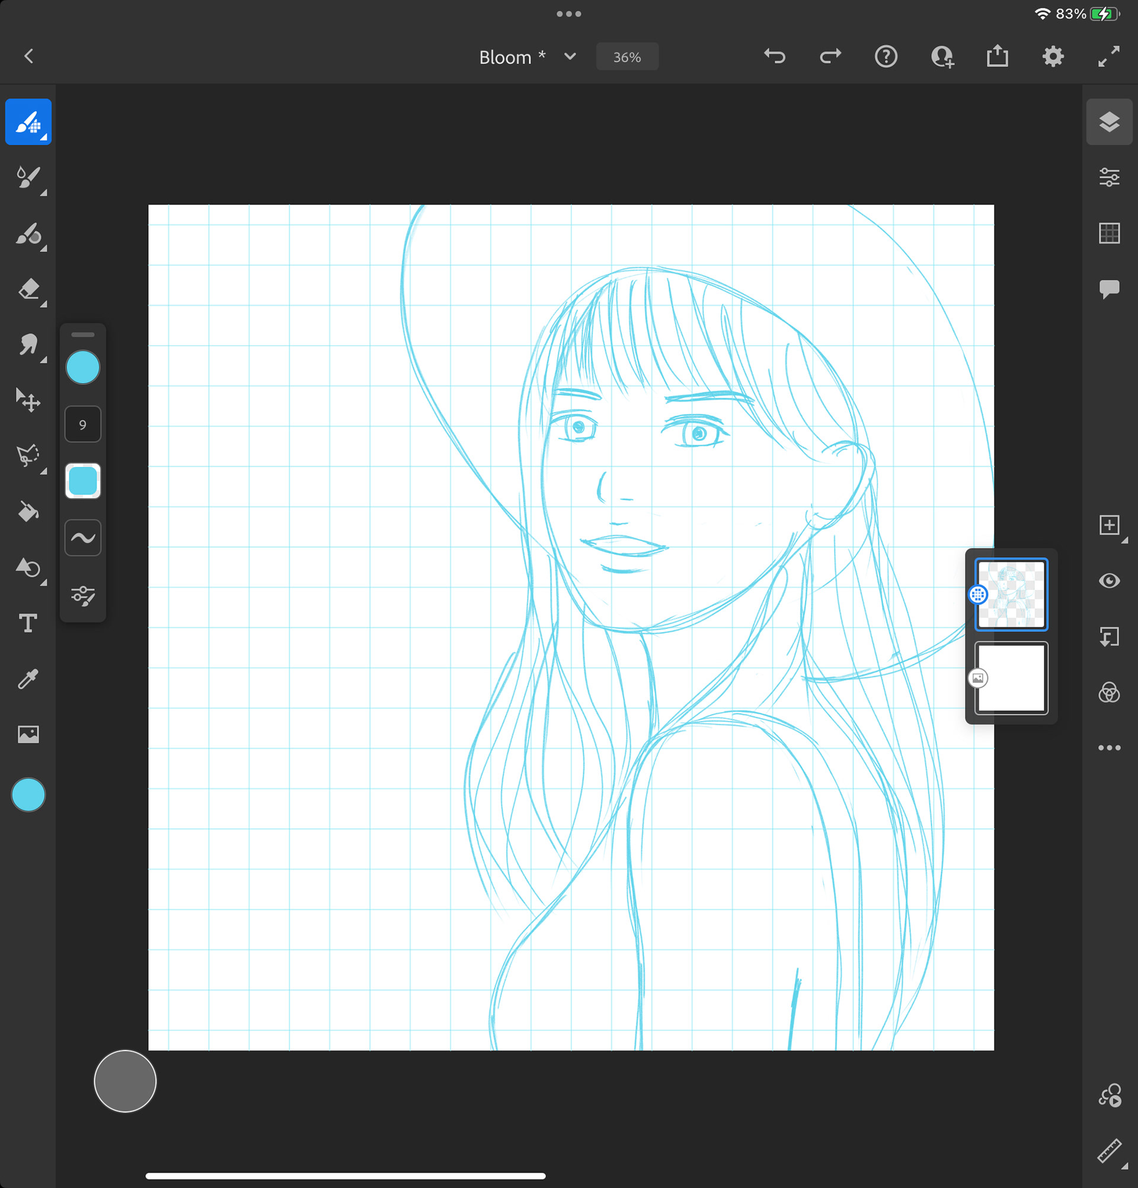1138x1188 pixels.
Task: Open the 36% zoom level menu
Action: (626, 57)
